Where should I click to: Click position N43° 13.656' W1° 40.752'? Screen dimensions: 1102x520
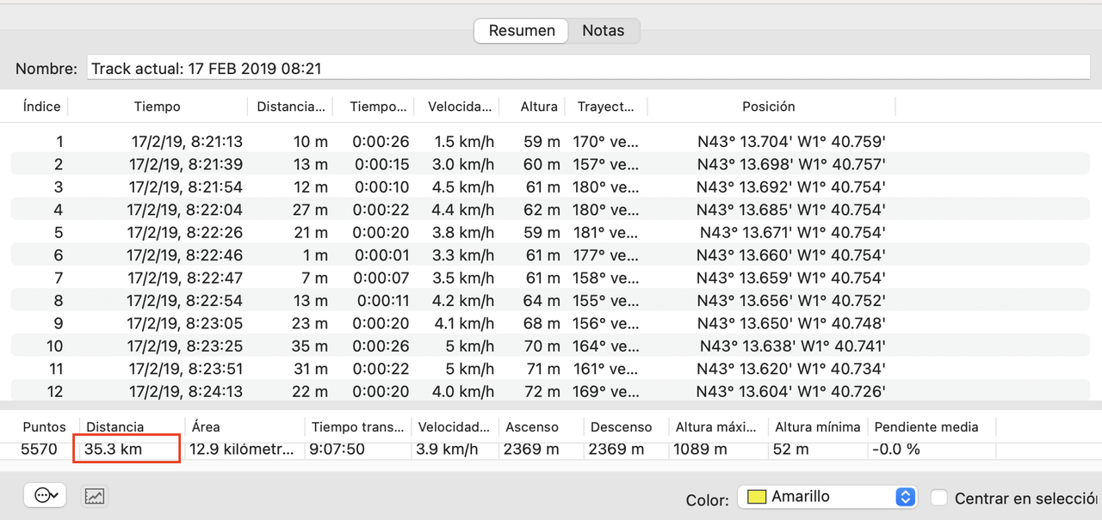(x=791, y=301)
